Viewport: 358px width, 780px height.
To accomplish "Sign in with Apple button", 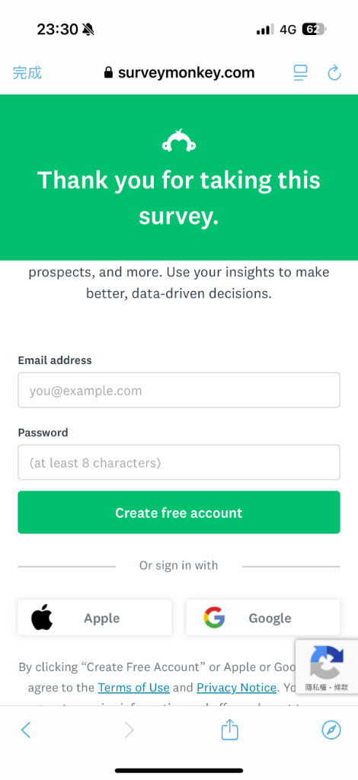I will pyautogui.click(x=94, y=617).
